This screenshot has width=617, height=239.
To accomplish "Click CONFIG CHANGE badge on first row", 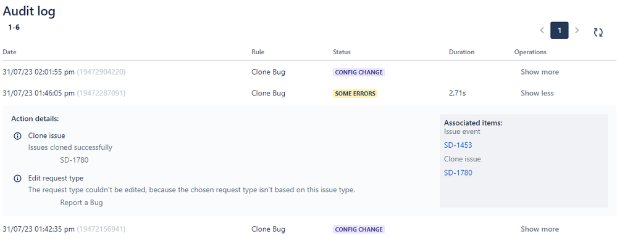I will [358, 72].
